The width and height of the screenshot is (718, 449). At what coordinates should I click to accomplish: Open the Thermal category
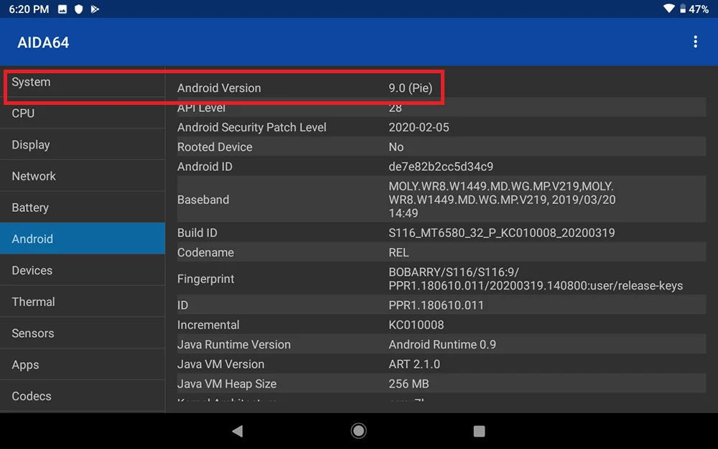point(83,302)
